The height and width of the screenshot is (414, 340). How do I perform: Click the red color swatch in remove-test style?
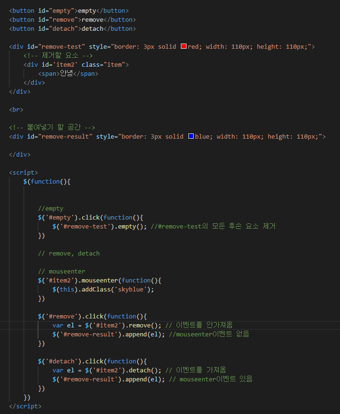coord(184,46)
